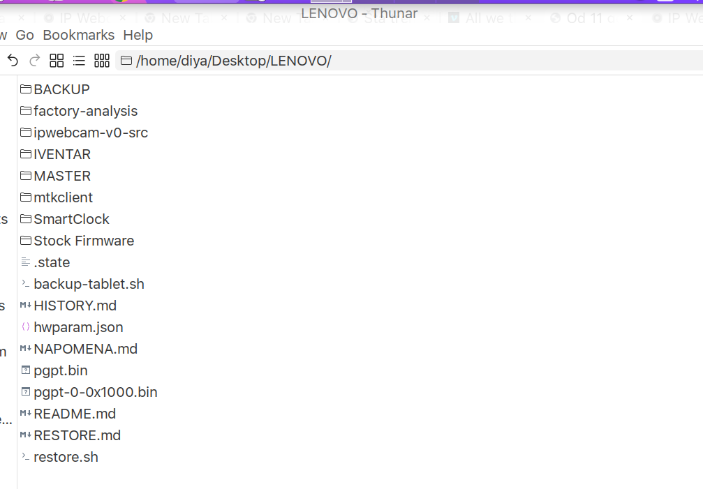This screenshot has width=703, height=489.
Task: Select the .state file name
Action: 52,262
